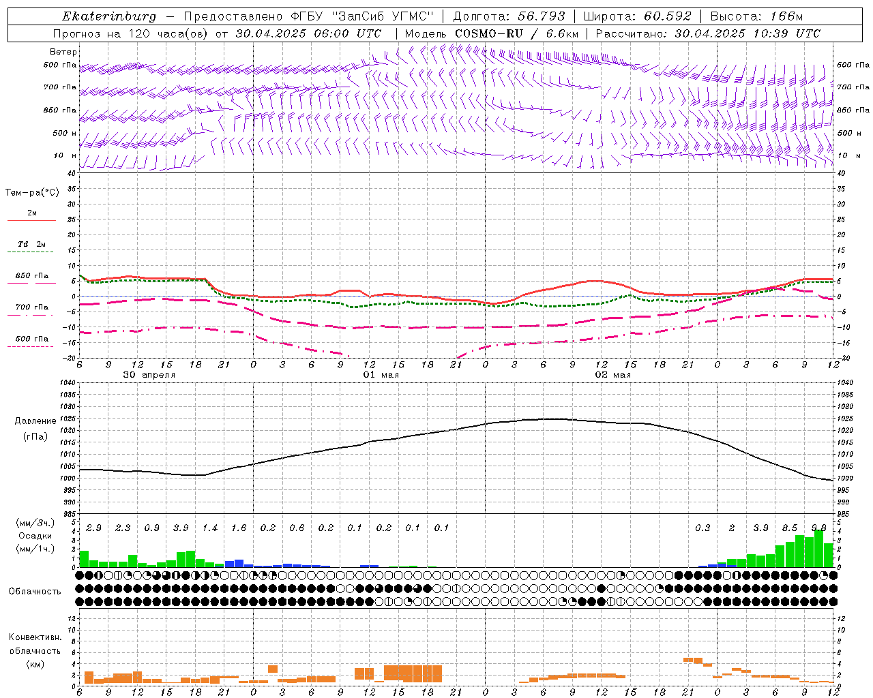Click the '(км)' unit under convective cloudiness
873x698 pixels.
(35, 663)
